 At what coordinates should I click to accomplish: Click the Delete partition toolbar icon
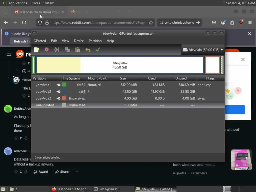coord(47,49)
